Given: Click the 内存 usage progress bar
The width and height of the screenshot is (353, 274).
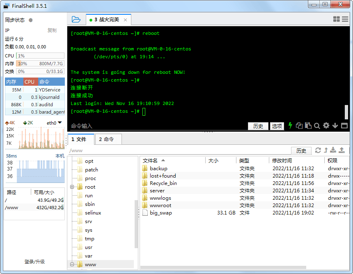Looking at the screenshot, I should tap(40, 64).
